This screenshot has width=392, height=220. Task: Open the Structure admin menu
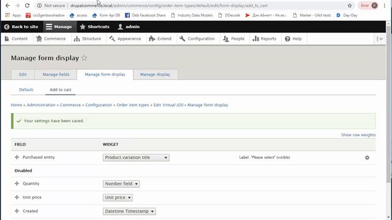tap(88, 38)
